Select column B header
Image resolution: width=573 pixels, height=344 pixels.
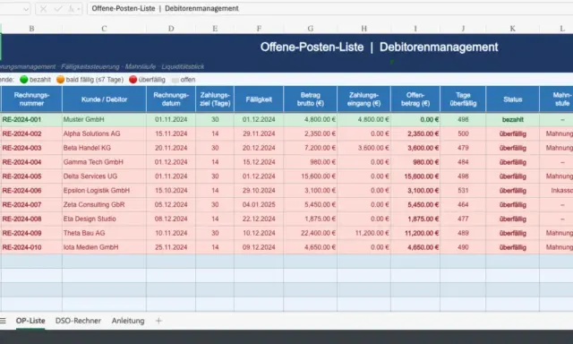click(x=32, y=29)
